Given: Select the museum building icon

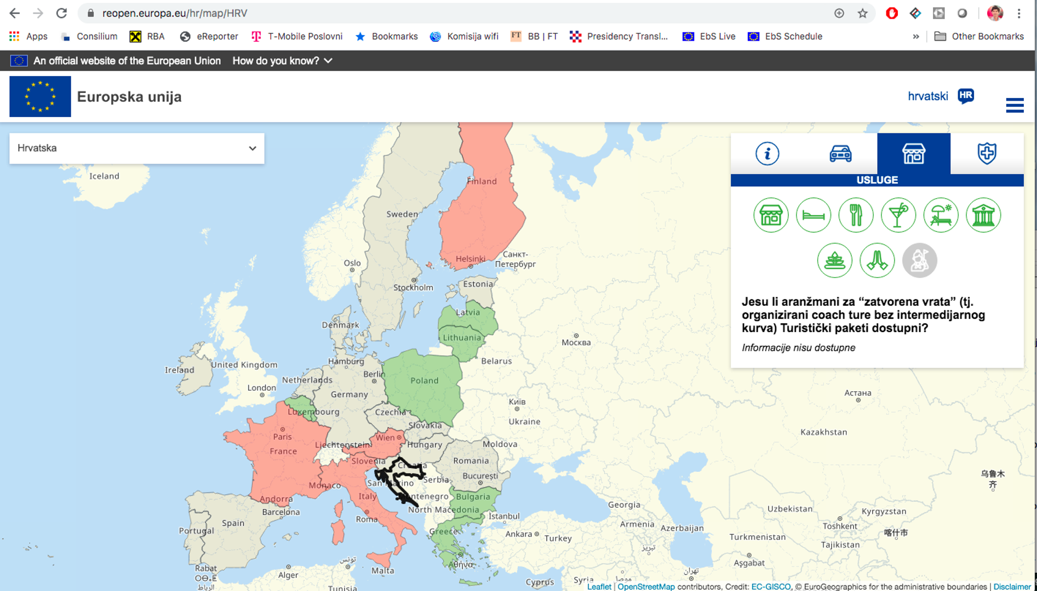Looking at the screenshot, I should 983,216.
